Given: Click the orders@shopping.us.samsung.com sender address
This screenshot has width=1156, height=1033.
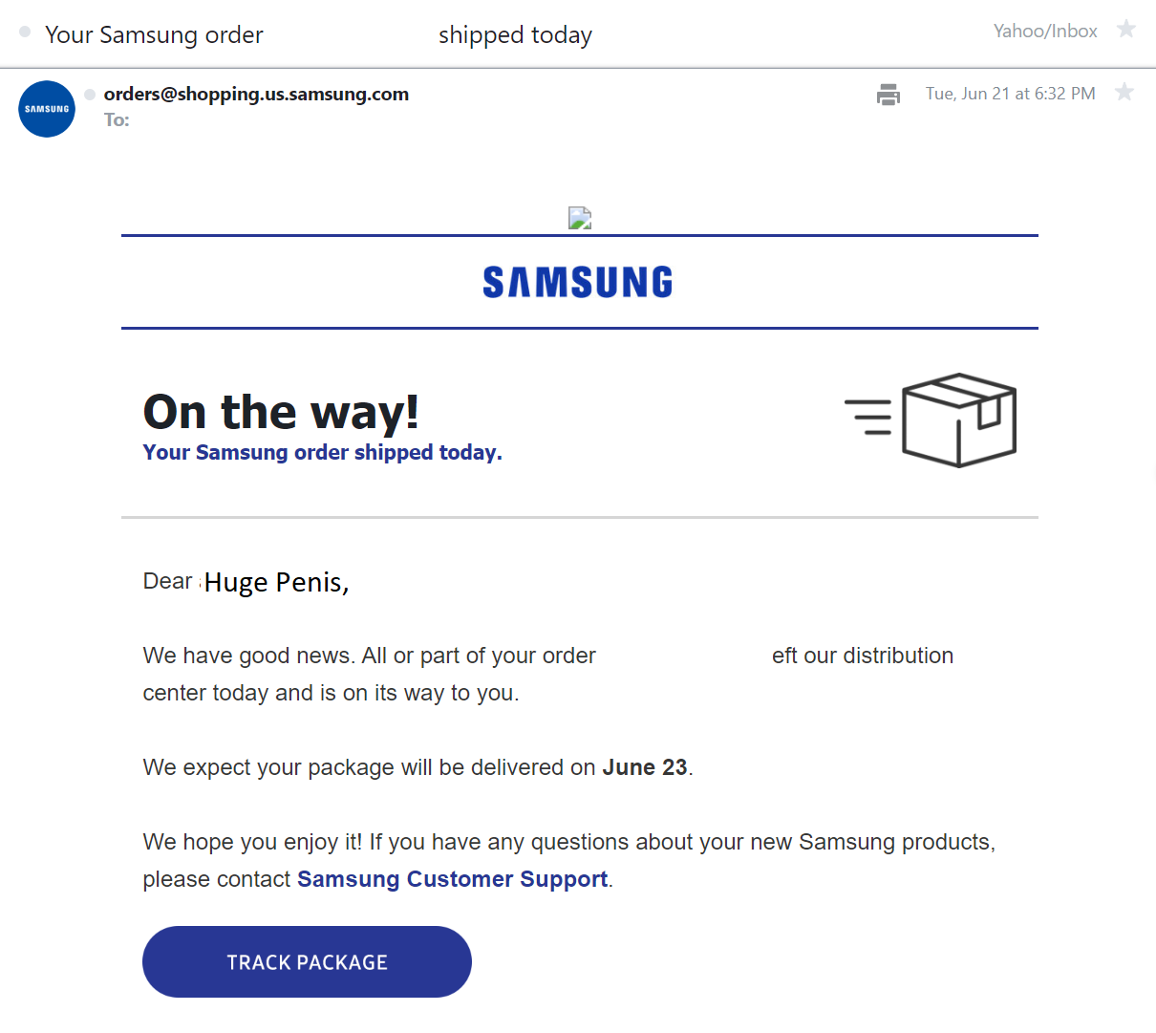Looking at the screenshot, I should click(x=256, y=94).
